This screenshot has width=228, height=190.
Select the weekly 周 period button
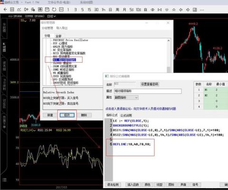click(117, 9)
